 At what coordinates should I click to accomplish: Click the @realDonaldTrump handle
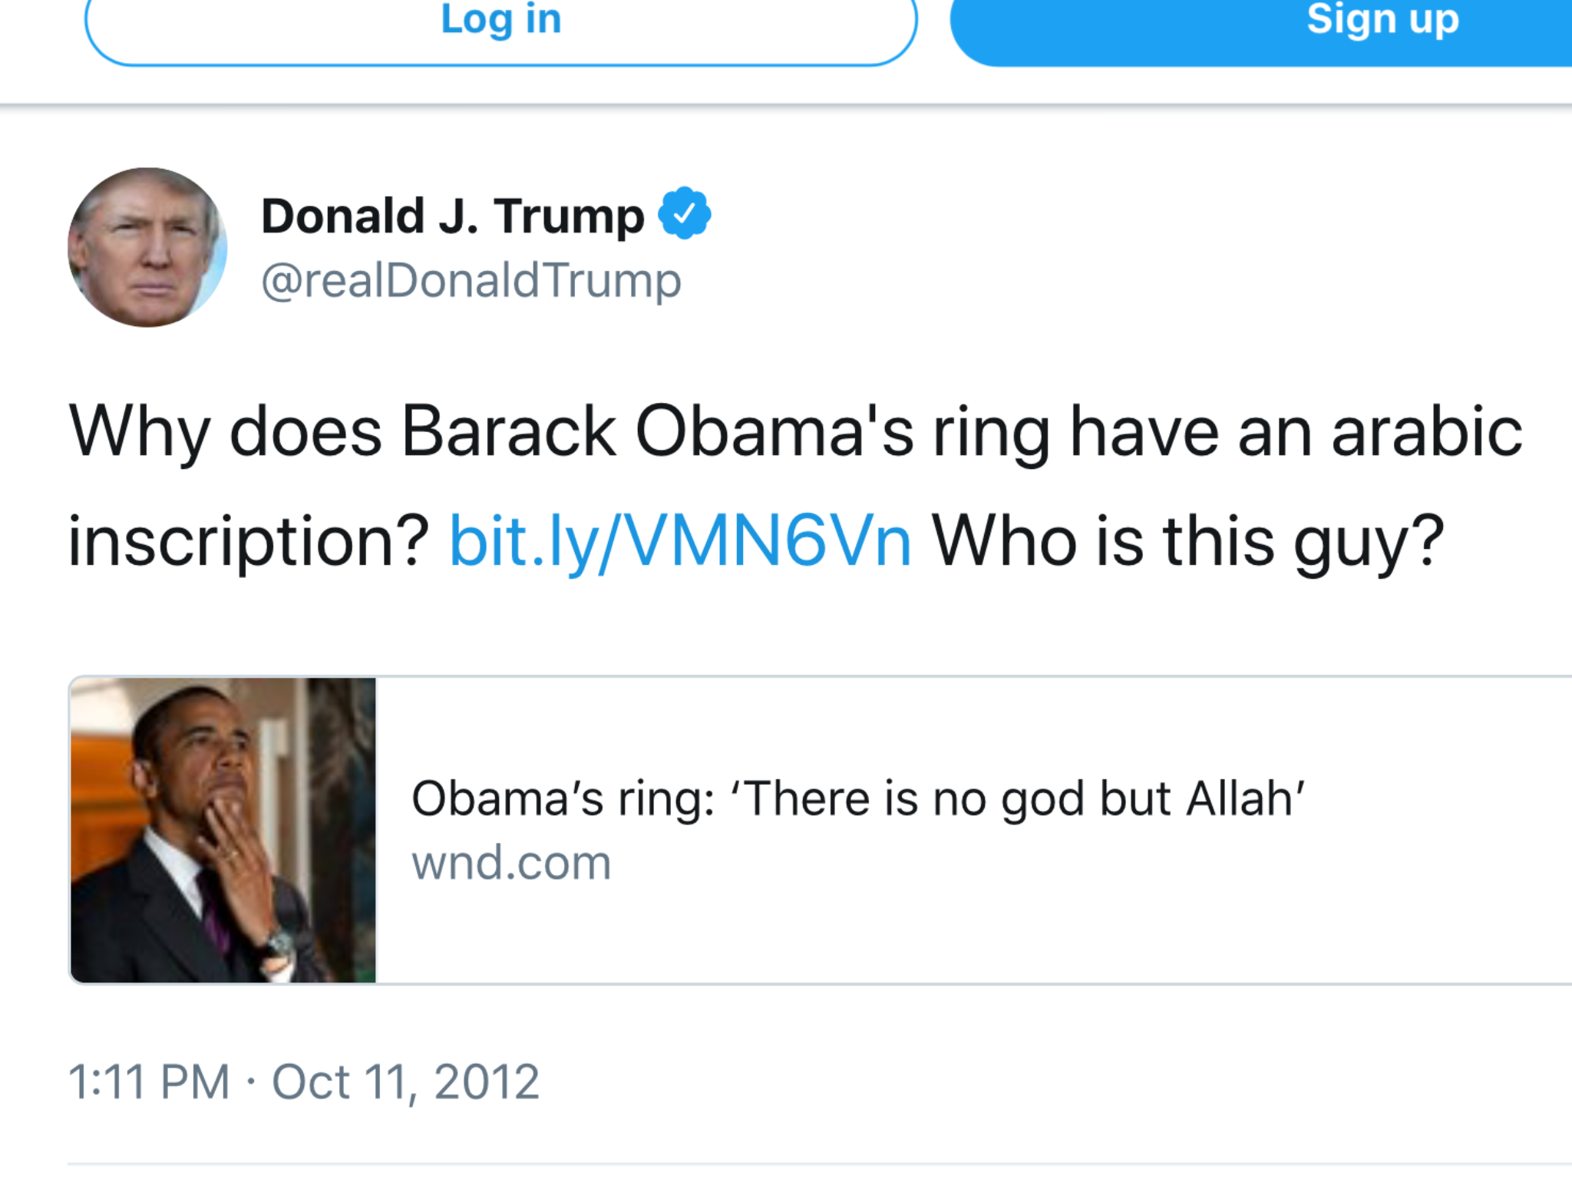pyautogui.click(x=471, y=281)
